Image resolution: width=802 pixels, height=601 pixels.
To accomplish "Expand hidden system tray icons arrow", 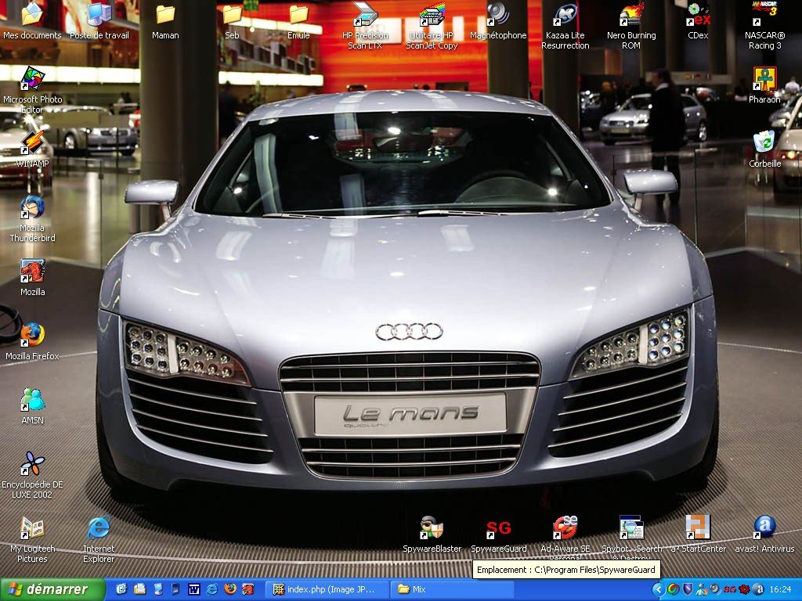I will click(659, 589).
